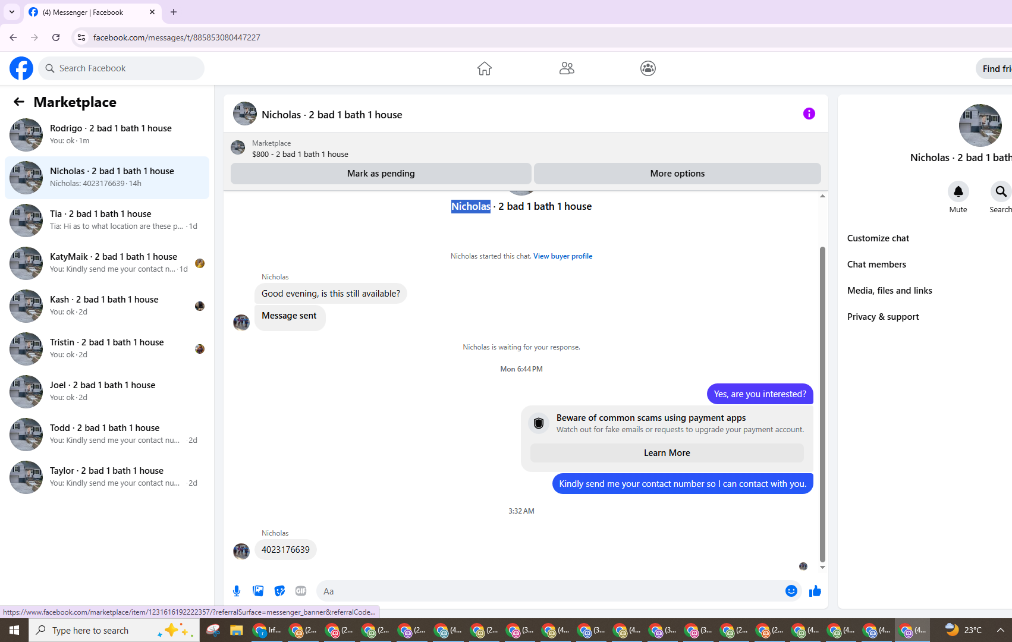Open the View buyer profile link
This screenshot has width=1012, height=642.
tap(562, 256)
